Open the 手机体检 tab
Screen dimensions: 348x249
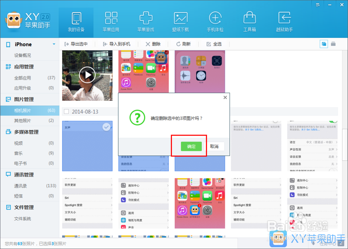coord(215,22)
